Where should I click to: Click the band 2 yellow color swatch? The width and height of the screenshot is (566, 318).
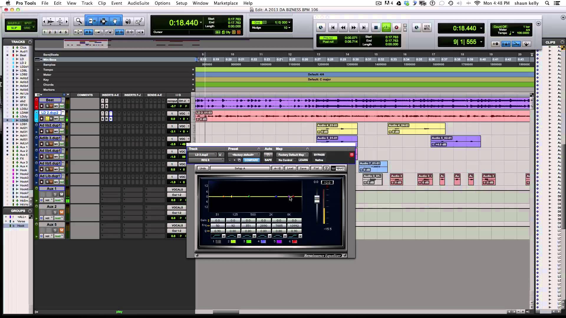(233, 241)
